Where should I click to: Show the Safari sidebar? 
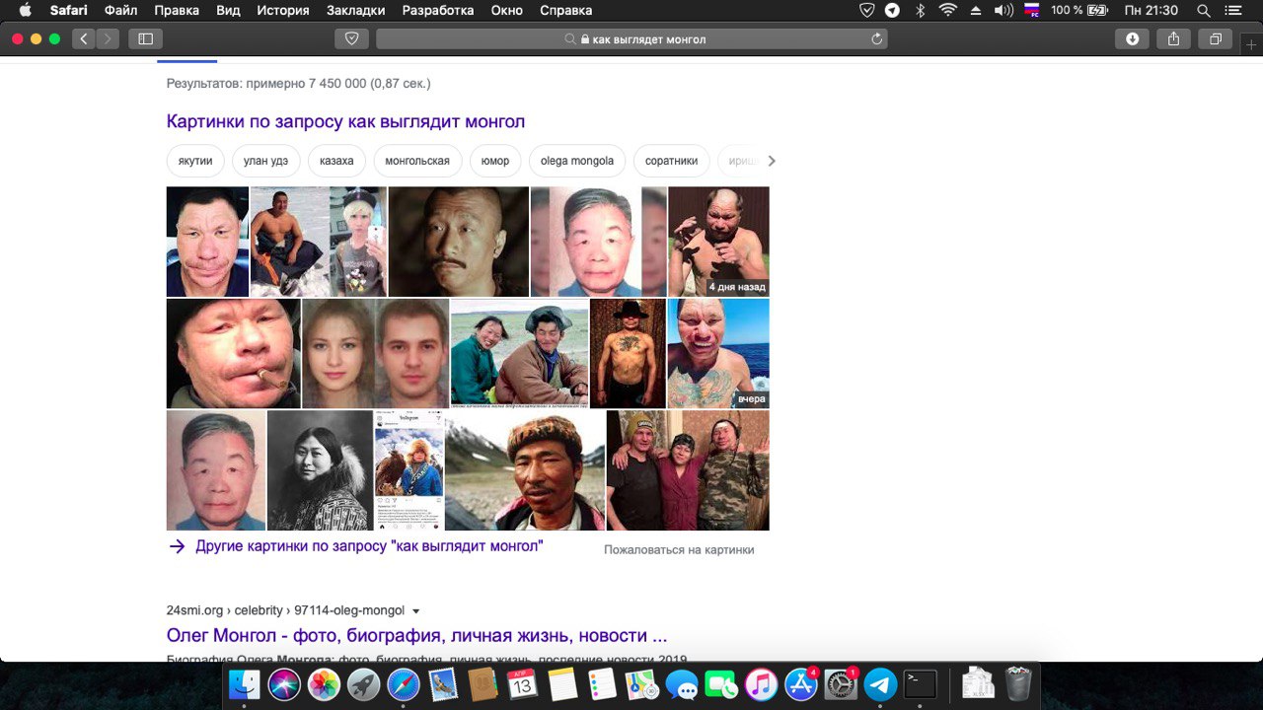pyautogui.click(x=145, y=38)
